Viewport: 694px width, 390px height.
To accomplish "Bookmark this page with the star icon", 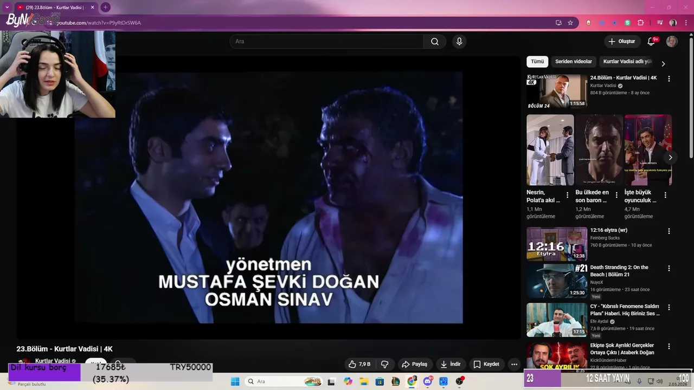I will [570, 23].
